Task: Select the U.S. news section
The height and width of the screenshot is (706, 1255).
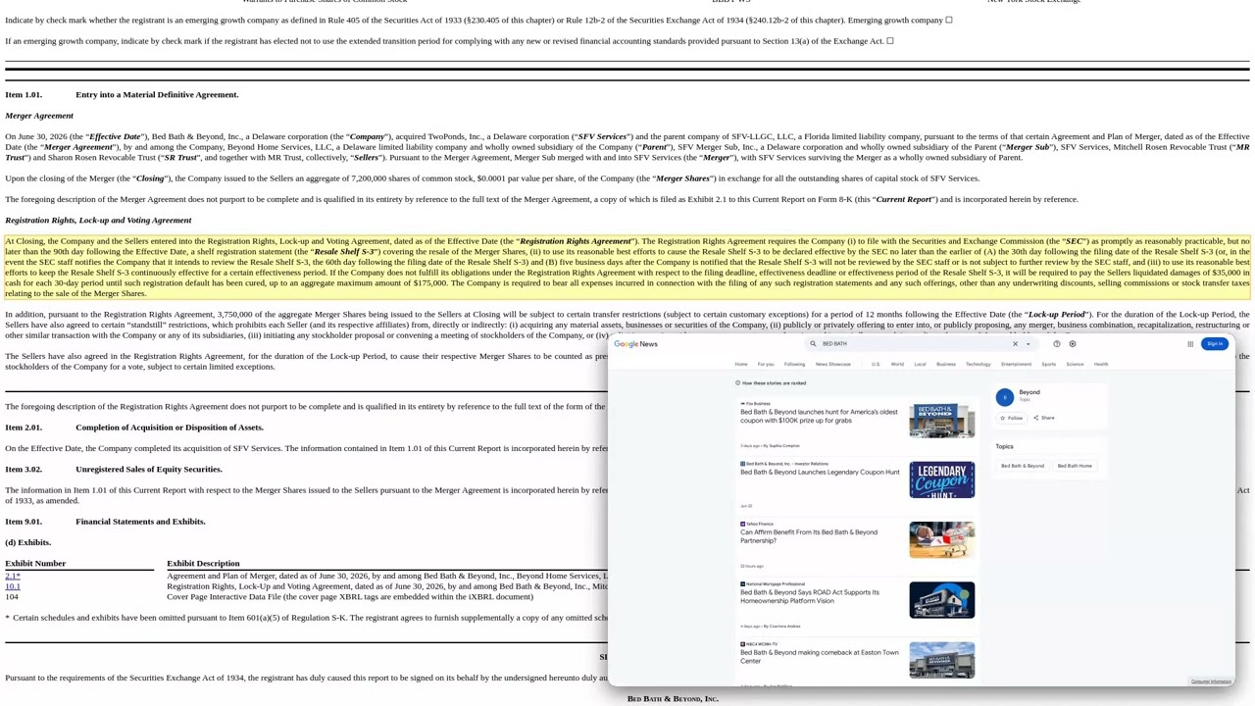Action: click(x=876, y=364)
